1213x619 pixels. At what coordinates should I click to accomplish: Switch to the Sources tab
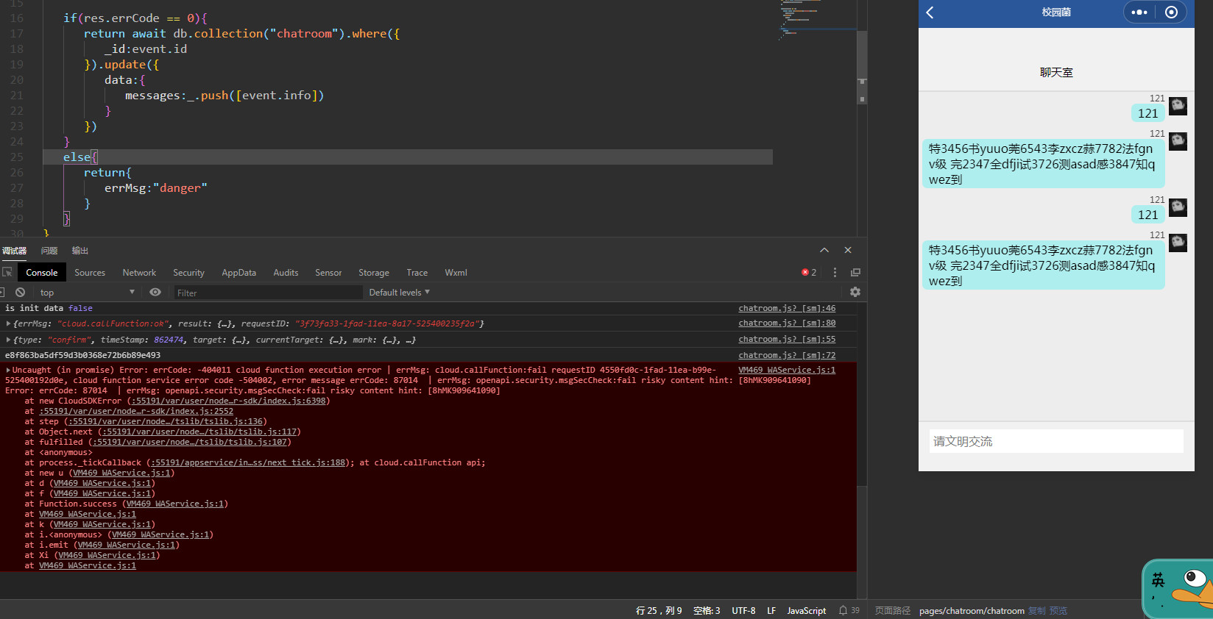90,272
